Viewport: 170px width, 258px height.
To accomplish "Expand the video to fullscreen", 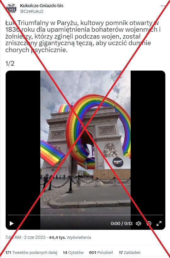I will (159, 223).
